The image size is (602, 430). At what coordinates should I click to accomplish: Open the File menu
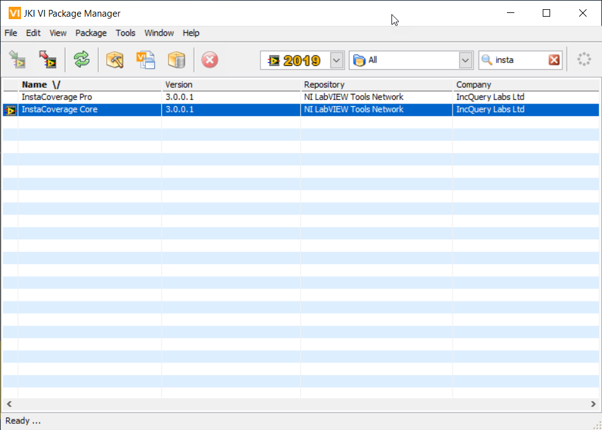(x=10, y=33)
